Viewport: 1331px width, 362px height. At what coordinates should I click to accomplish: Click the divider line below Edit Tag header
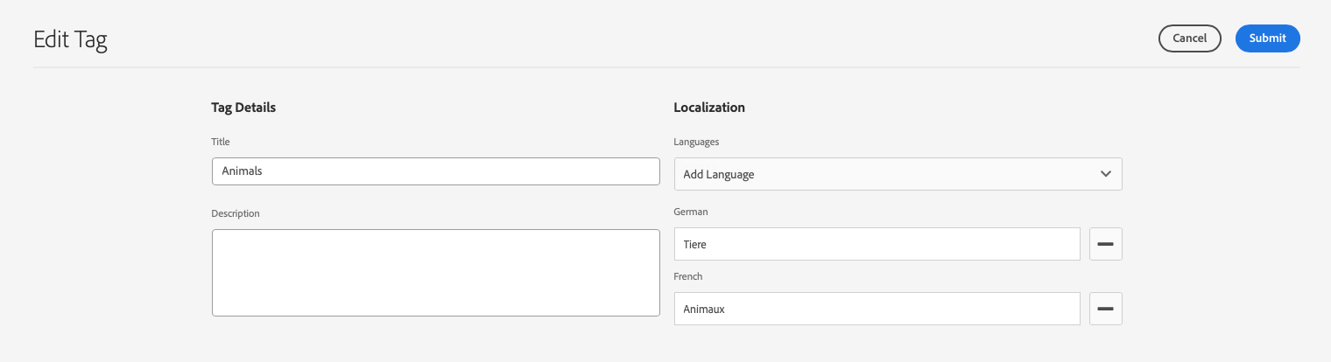[665, 67]
